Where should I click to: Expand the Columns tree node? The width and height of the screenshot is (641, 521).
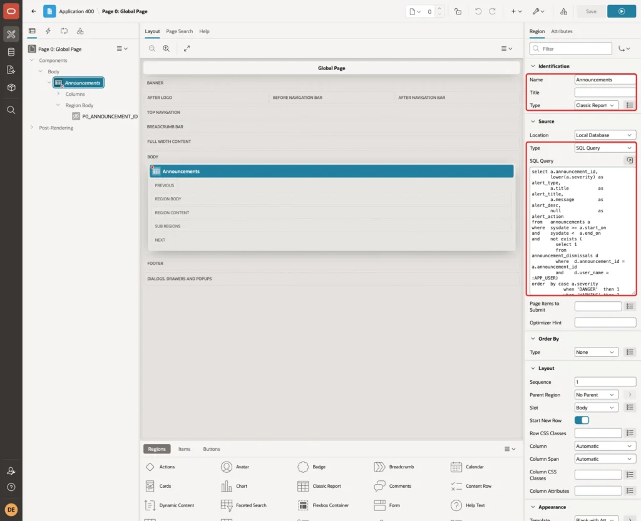(x=58, y=94)
